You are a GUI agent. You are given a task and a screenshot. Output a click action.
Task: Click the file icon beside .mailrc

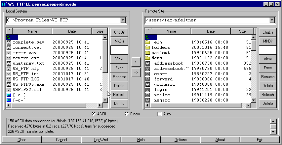pyautogui.click(x=147, y=95)
